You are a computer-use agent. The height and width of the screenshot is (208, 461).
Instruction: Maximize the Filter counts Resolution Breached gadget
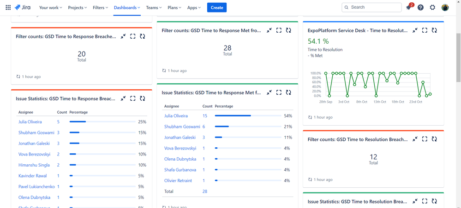425,139
